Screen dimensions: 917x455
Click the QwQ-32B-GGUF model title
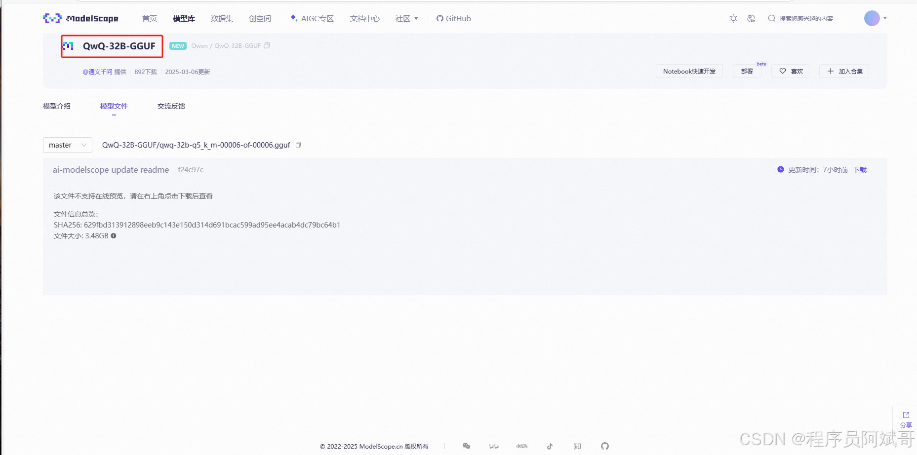click(x=119, y=46)
